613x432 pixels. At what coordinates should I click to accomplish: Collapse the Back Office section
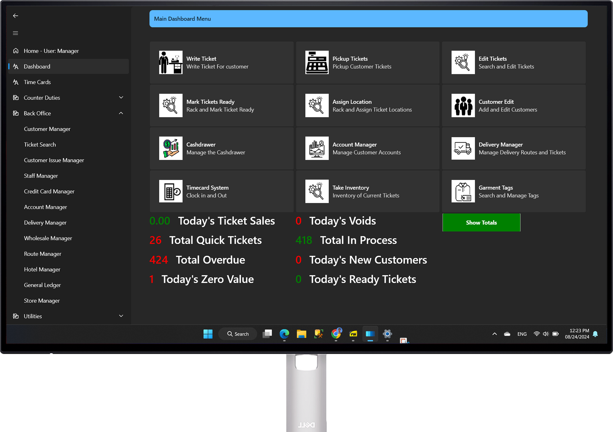(x=121, y=113)
